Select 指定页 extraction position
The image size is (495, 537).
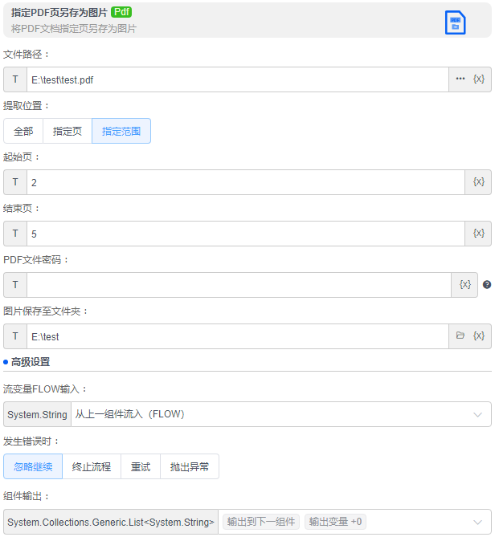[67, 131]
